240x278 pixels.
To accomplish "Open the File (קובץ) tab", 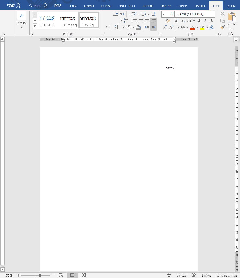I will (x=231, y=6).
